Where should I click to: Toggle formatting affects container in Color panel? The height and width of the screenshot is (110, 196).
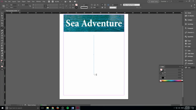coord(161,73)
